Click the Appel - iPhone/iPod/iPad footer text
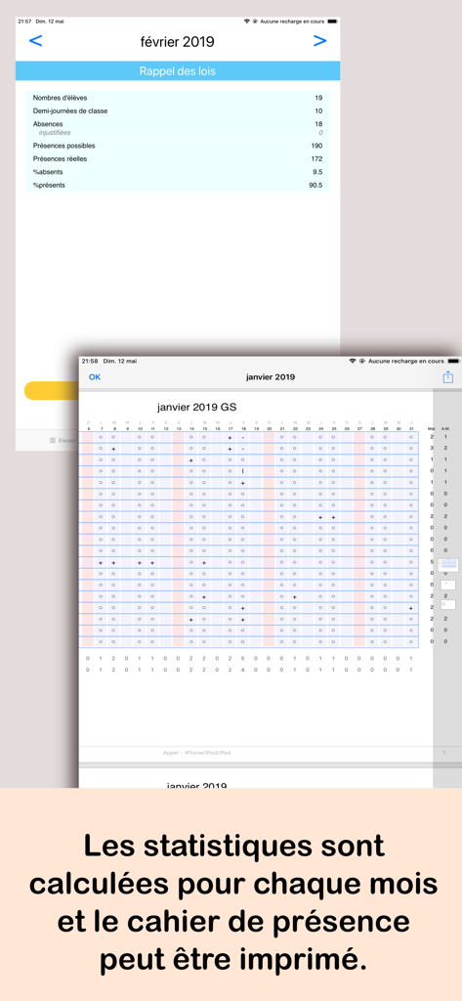This screenshot has width=462, height=1001. click(x=197, y=754)
